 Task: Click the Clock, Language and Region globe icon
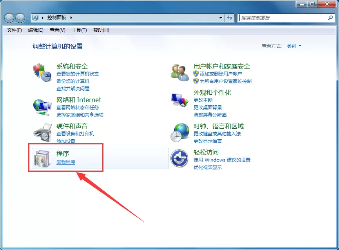pos(179,133)
